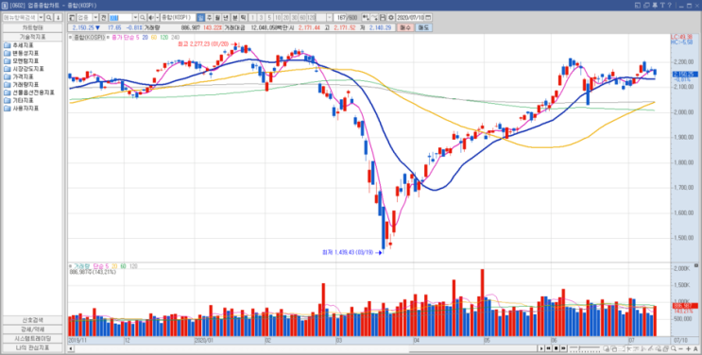702x355 pixels.
Task: Click the down-arrow icon beside the menu search
Action: (59, 17)
